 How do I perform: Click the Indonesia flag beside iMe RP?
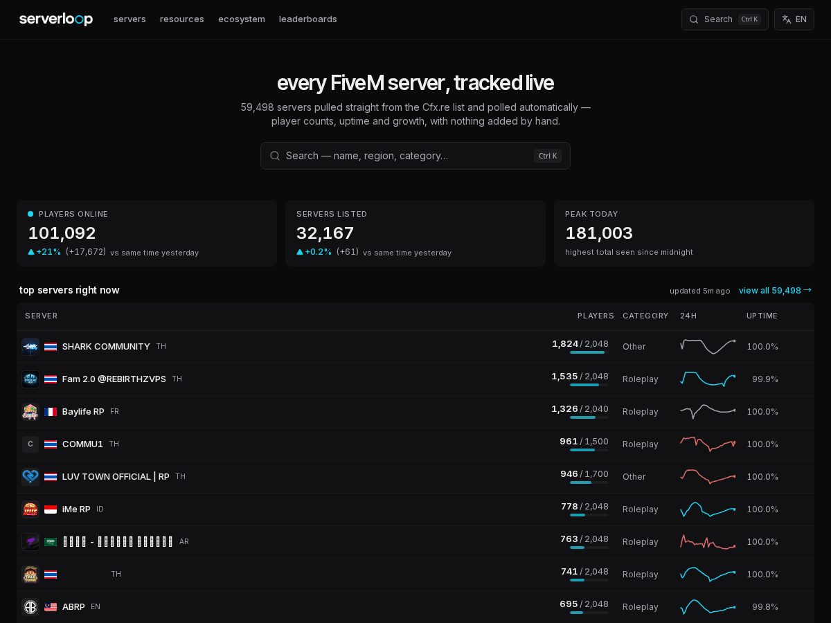pyautogui.click(x=51, y=509)
